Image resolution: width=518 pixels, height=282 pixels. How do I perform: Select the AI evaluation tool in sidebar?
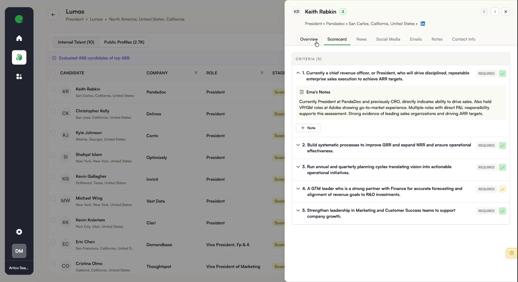point(19,57)
